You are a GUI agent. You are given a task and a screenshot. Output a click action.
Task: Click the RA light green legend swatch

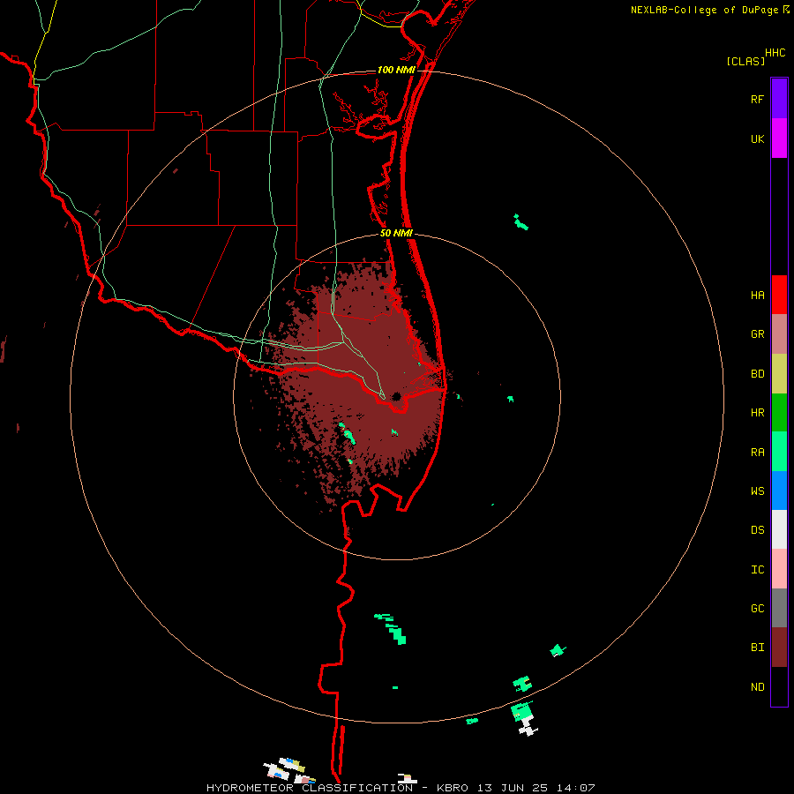pos(779,452)
